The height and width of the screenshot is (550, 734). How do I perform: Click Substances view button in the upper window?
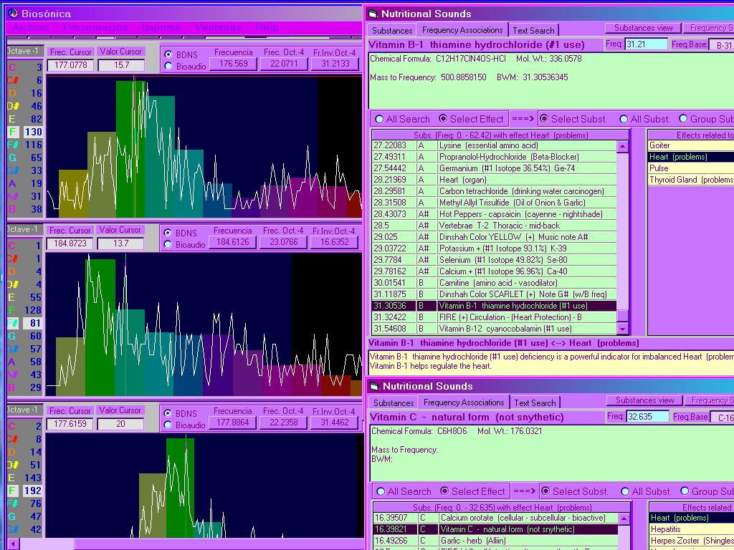pyautogui.click(x=644, y=28)
